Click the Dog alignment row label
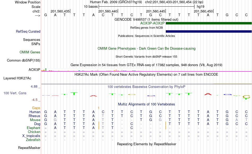Screen dimensions: 252x154 (x=37, y=124)
